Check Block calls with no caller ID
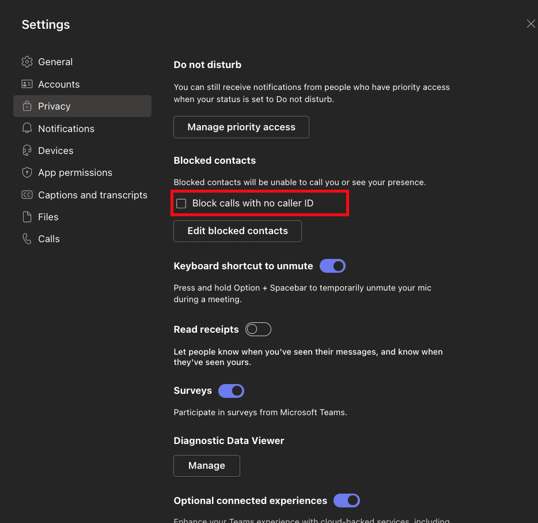The image size is (538, 523). point(181,204)
